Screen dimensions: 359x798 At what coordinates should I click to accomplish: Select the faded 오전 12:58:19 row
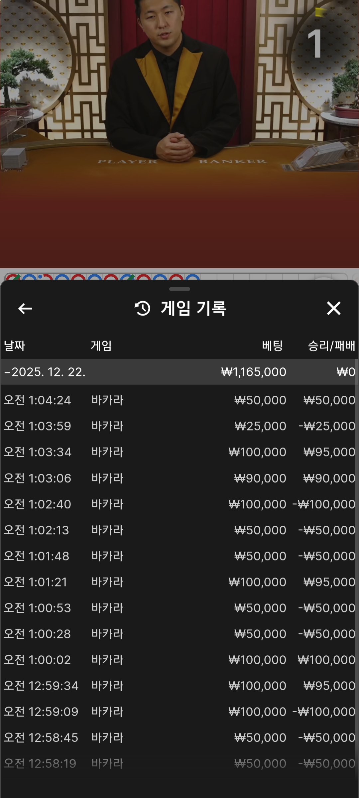point(179,763)
